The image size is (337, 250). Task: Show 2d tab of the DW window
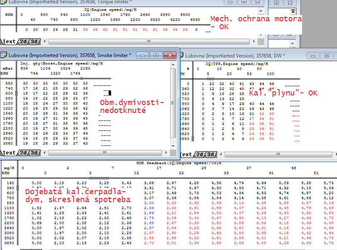(x=200, y=155)
